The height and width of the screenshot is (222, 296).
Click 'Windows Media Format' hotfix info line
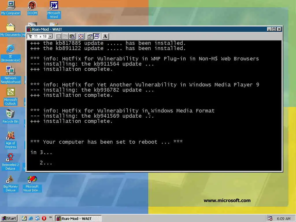(122, 111)
